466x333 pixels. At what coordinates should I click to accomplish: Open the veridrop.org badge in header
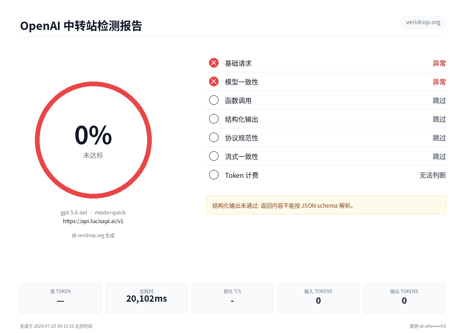click(x=423, y=22)
